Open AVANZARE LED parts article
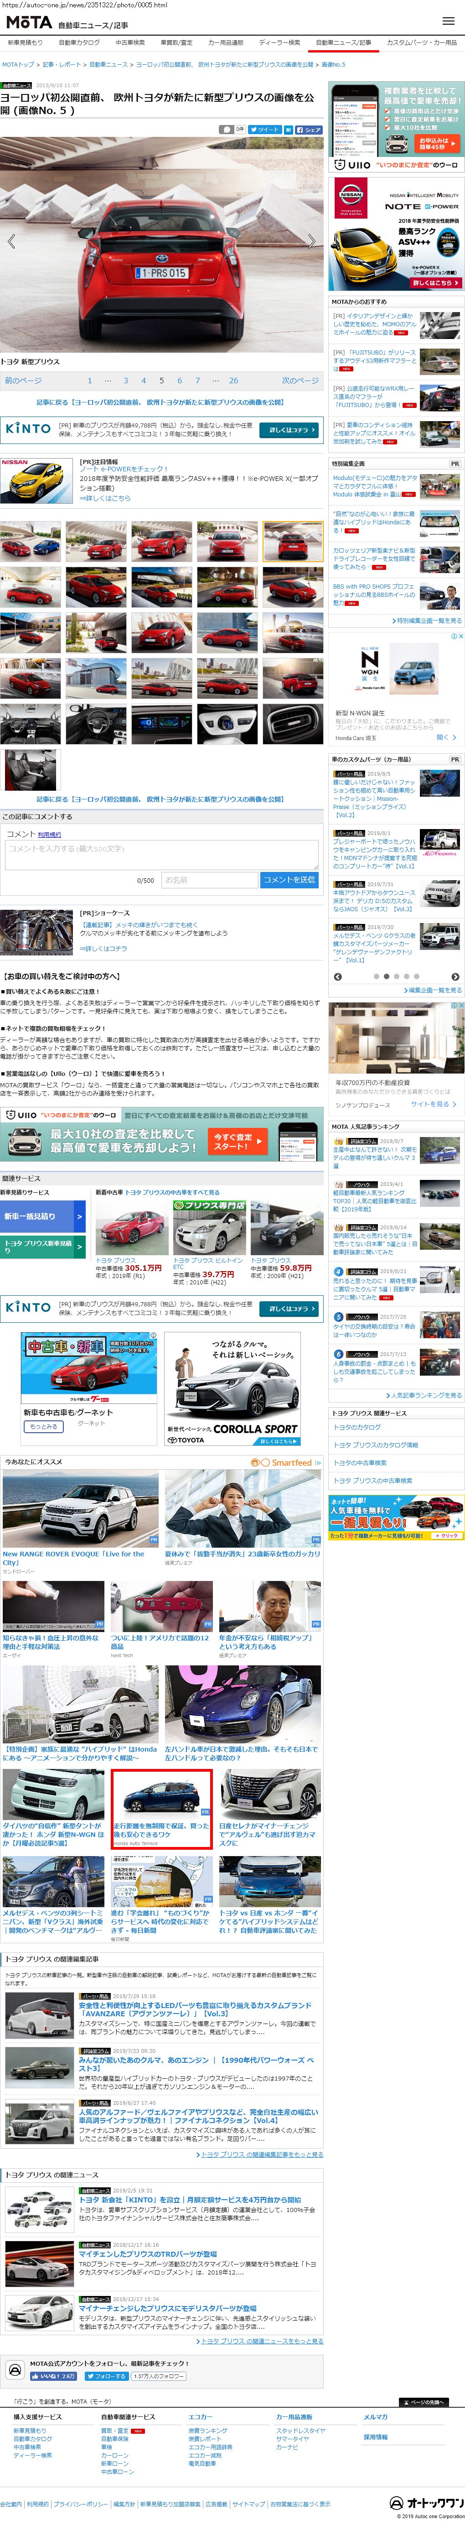465x2525 pixels. pyautogui.click(x=194, y=2009)
